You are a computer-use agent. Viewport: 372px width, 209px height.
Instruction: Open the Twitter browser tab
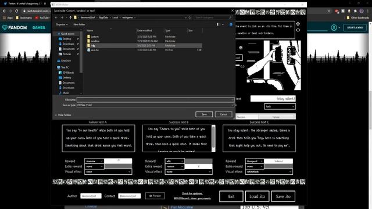pyautogui.click(x=25, y=3)
